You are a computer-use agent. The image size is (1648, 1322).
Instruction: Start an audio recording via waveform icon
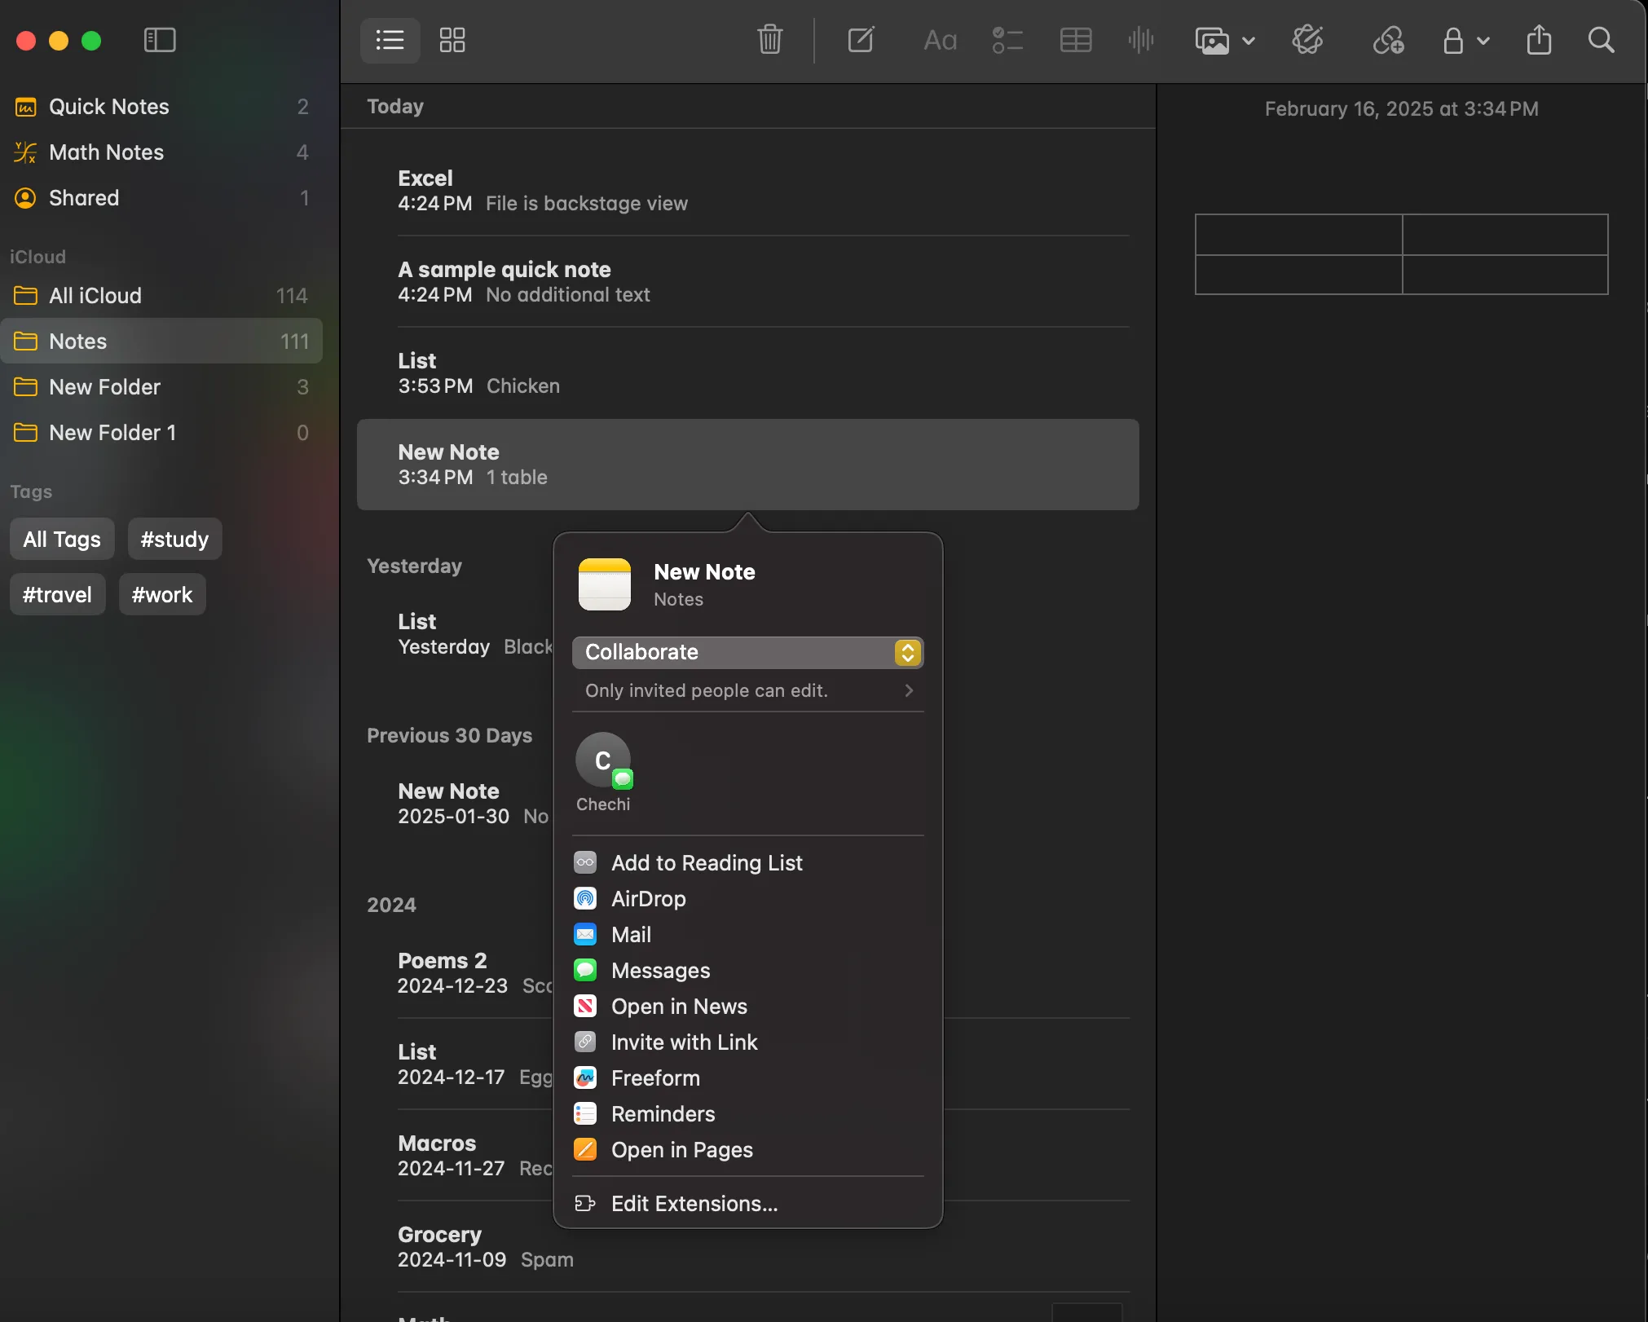[1140, 40]
